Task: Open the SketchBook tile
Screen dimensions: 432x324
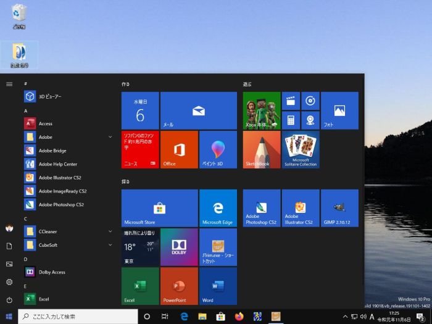Action: click(262, 149)
